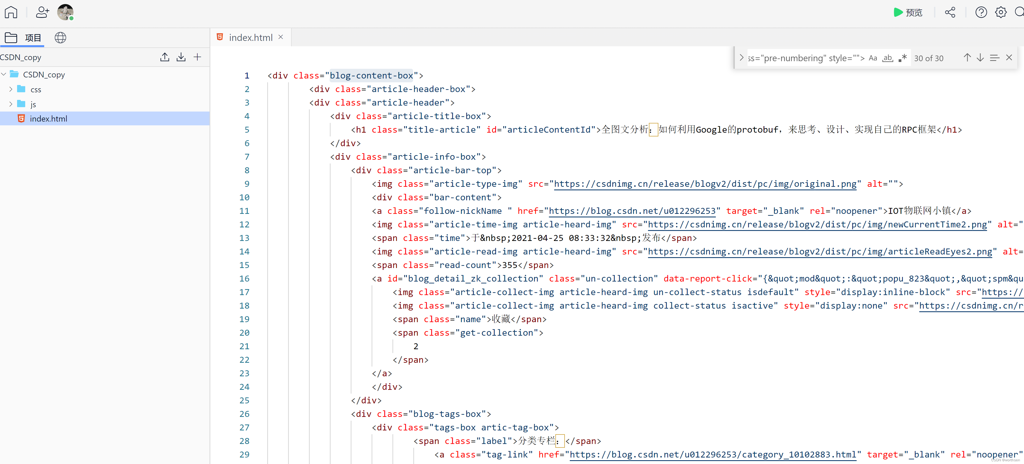
Task: Open the share project icon
Action: click(950, 12)
